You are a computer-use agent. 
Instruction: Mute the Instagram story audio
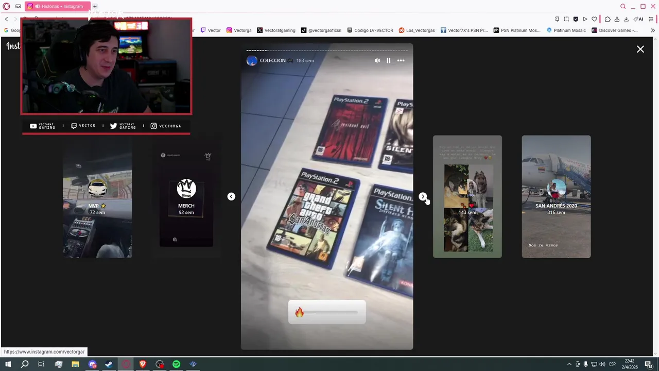click(x=377, y=60)
